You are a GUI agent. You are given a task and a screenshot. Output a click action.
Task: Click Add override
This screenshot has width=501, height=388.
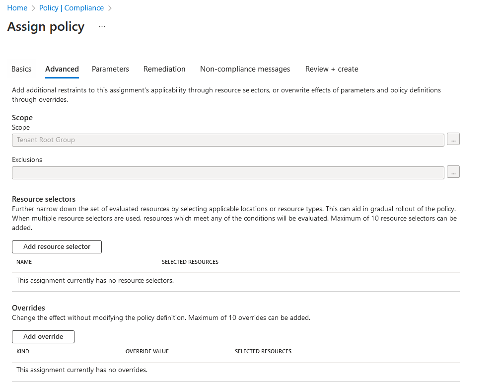coord(43,336)
